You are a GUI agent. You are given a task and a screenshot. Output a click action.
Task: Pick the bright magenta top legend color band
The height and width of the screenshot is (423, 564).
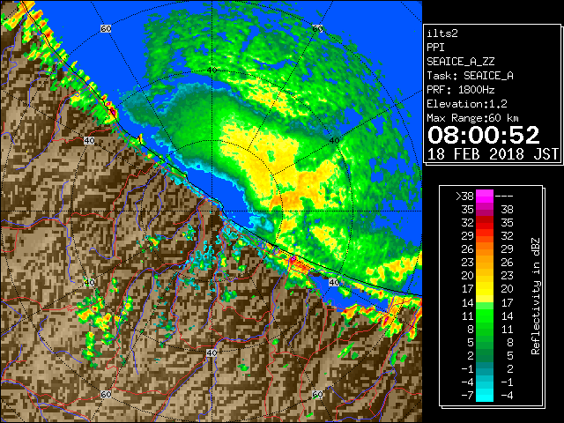[x=485, y=196]
